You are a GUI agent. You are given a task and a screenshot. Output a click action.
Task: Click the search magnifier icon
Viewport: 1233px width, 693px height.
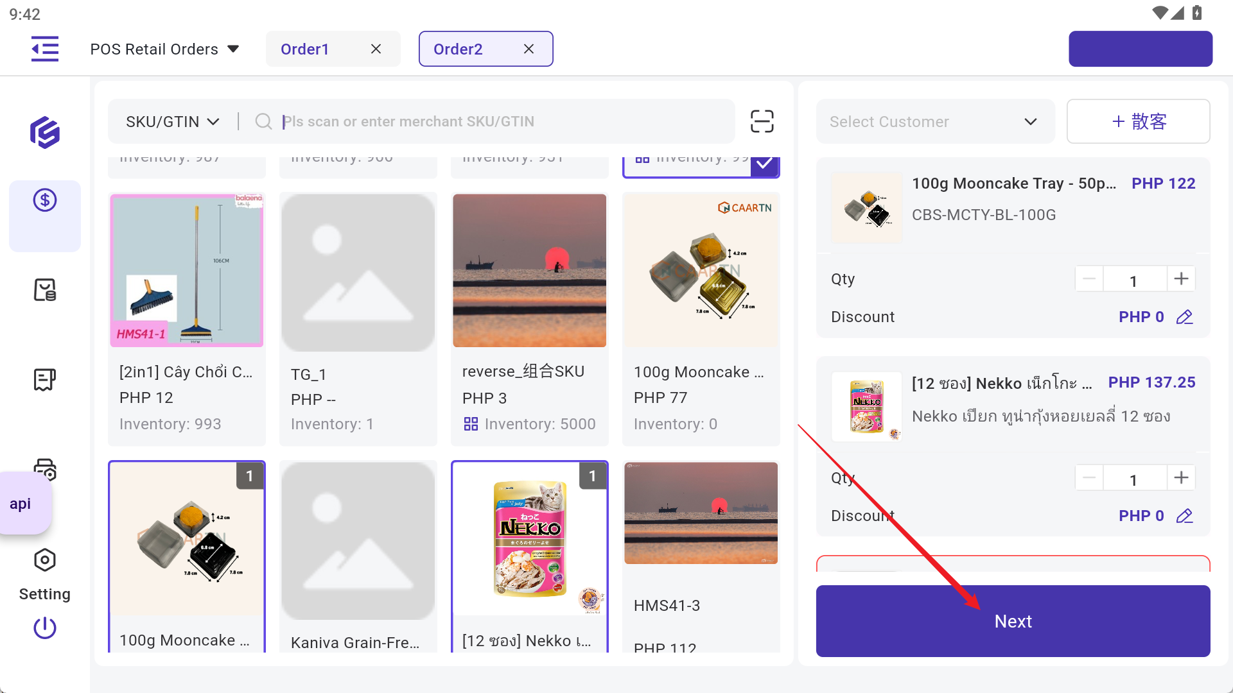tap(263, 121)
